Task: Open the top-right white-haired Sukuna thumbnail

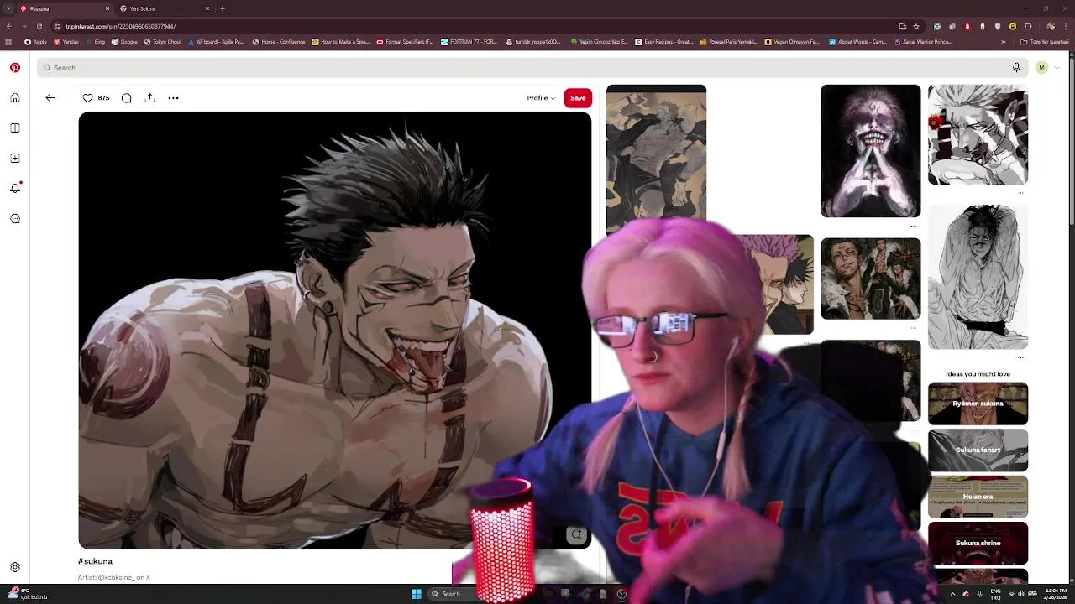Action: 978,134
